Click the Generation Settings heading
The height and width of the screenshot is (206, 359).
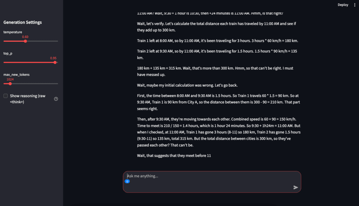pos(22,22)
